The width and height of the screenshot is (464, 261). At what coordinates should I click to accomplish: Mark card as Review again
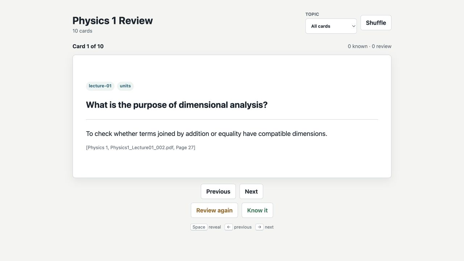[214, 210]
